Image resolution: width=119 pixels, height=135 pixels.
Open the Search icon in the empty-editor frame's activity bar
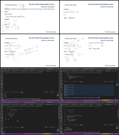2,74
